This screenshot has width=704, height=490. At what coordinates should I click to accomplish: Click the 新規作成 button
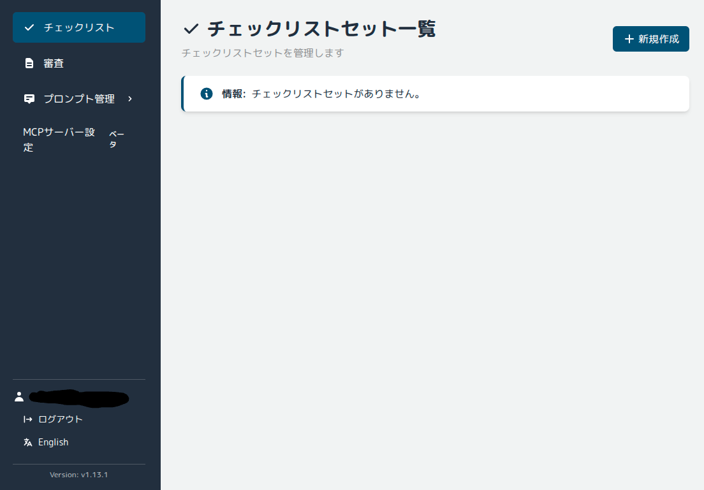click(x=650, y=39)
